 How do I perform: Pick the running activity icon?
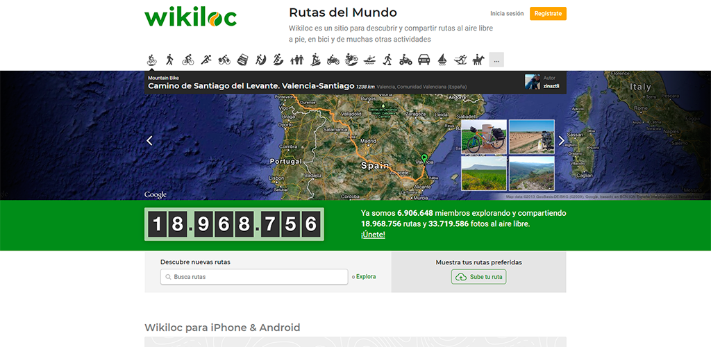[x=206, y=60]
